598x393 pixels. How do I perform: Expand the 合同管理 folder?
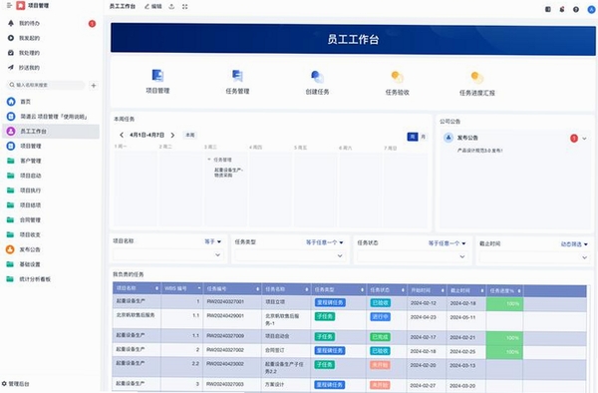coord(31,219)
